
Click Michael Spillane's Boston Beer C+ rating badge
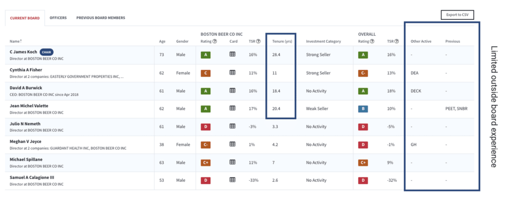(206, 162)
